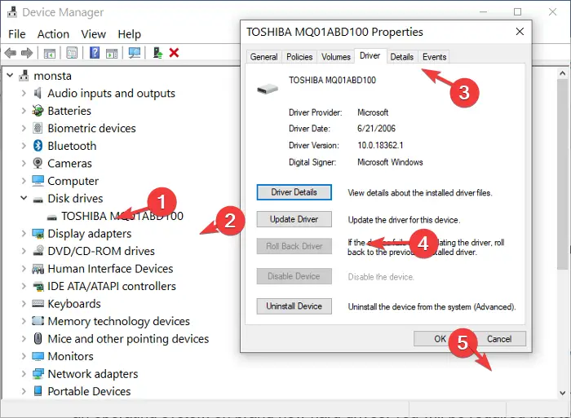Screen dimensions: 571x418
Task: Click the Audio inputs and outputs speaker icon
Action: 38,93
